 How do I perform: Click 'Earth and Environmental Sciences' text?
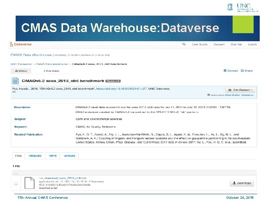pyautogui.click(x=99, y=119)
